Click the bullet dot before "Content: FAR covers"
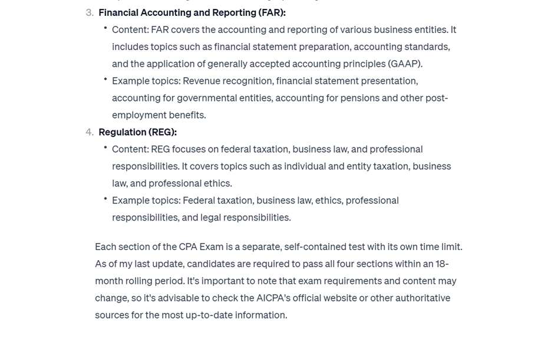This screenshot has height=348, width=551. [x=105, y=28]
